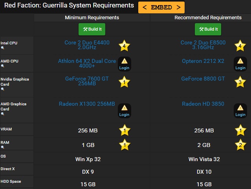
Task: Click the recommended 15 GB HDD value
Action: [x=204, y=184]
